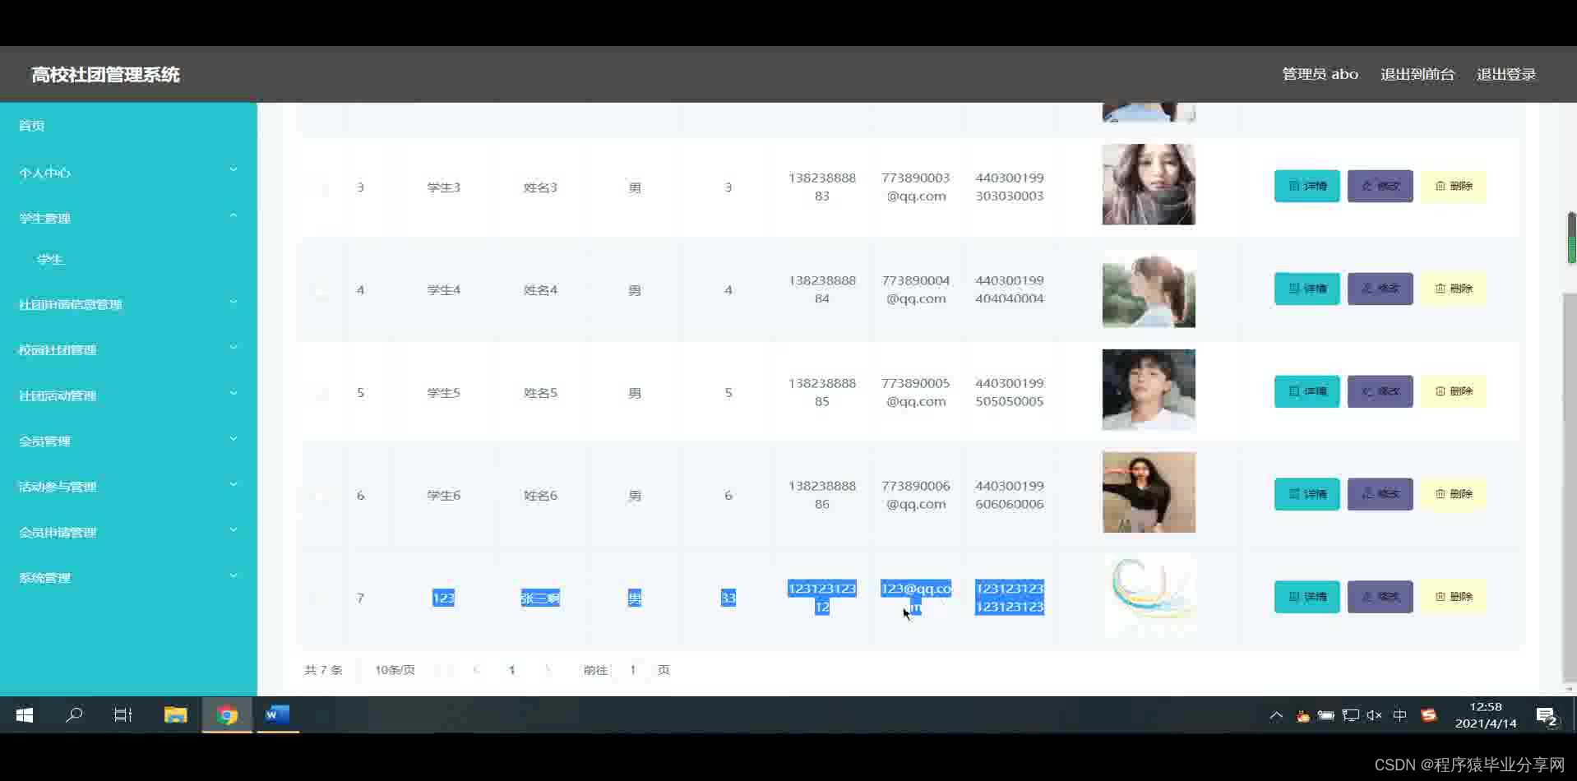Click the Sogou S tray icon
The height and width of the screenshot is (781, 1577).
pyautogui.click(x=1428, y=715)
